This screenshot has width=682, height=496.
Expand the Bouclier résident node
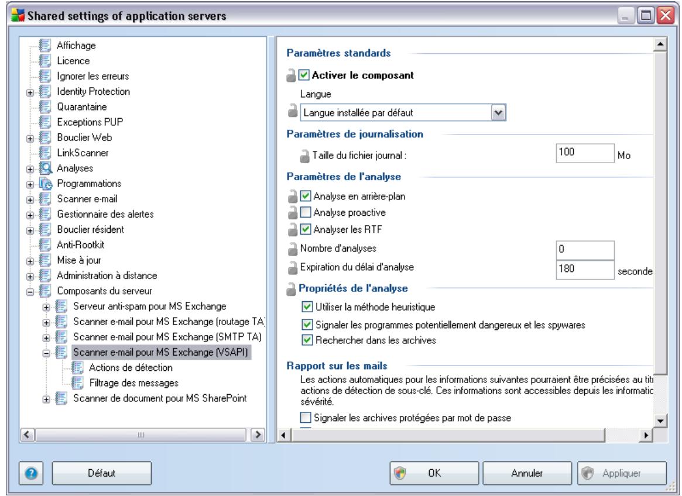point(30,230)
